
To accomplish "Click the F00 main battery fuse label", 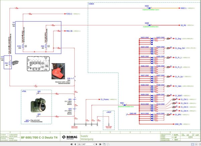I will click(x=43, y=46).
